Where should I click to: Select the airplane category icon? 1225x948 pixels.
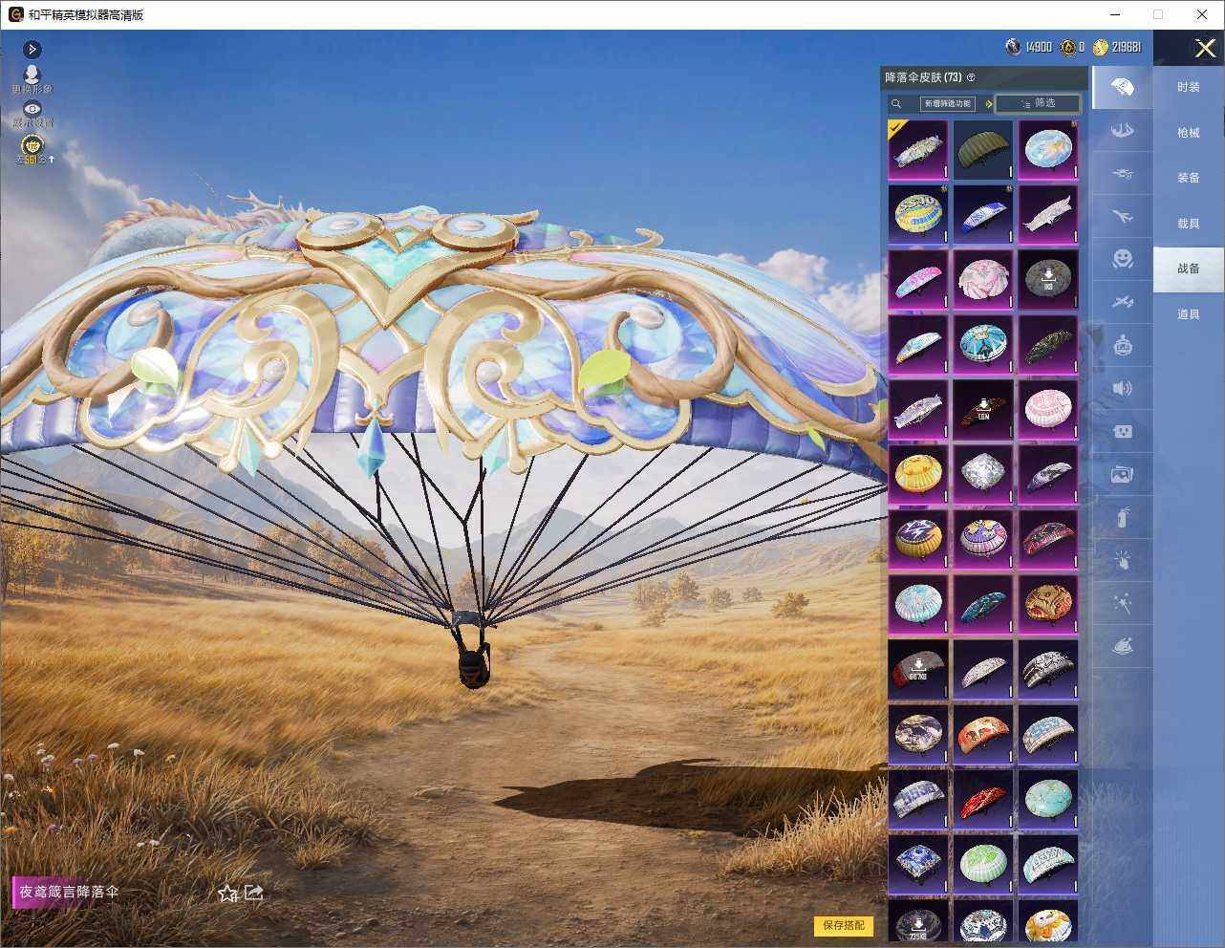tap(1123, 216)
